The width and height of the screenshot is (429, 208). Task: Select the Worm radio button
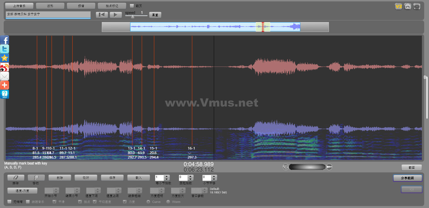pyautogui.click(x=168, y=202)
